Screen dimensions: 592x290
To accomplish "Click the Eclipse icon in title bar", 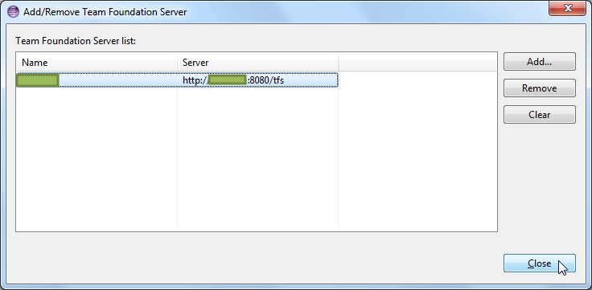I will [13, 12].
